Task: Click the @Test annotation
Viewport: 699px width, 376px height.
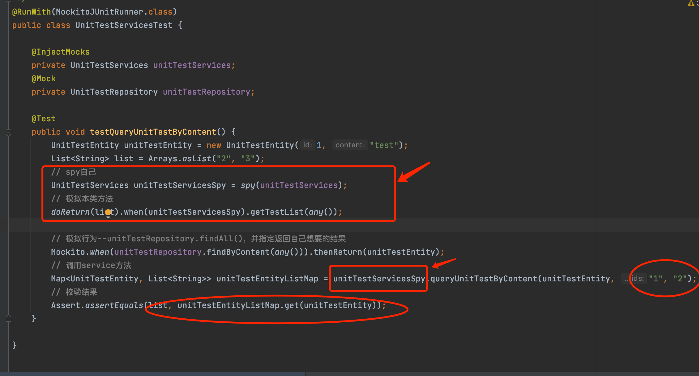Action: (43, 119)
